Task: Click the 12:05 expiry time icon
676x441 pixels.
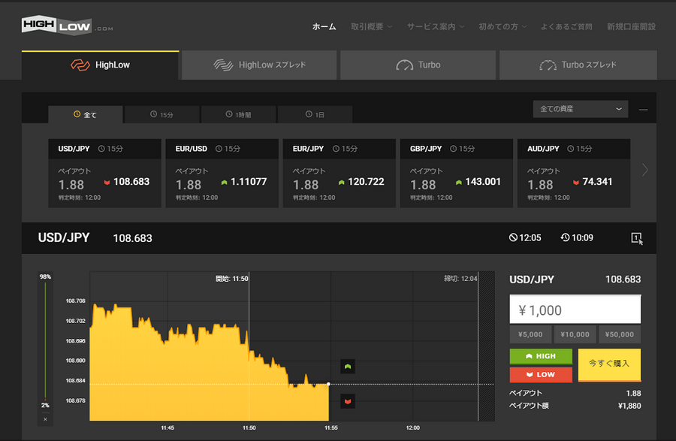Action: 513,237
